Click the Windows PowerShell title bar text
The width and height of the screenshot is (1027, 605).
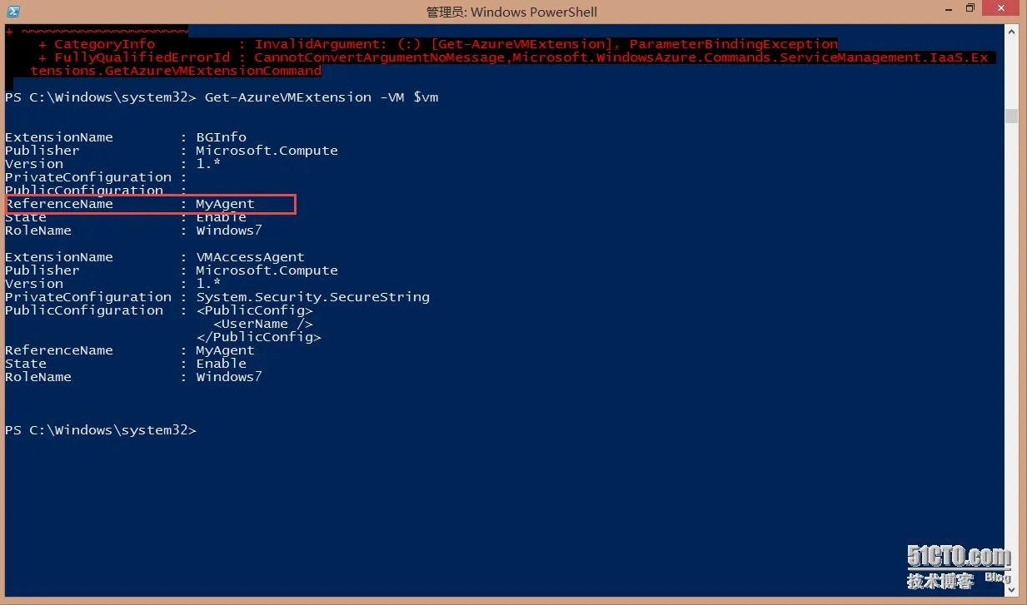point(511,12)
